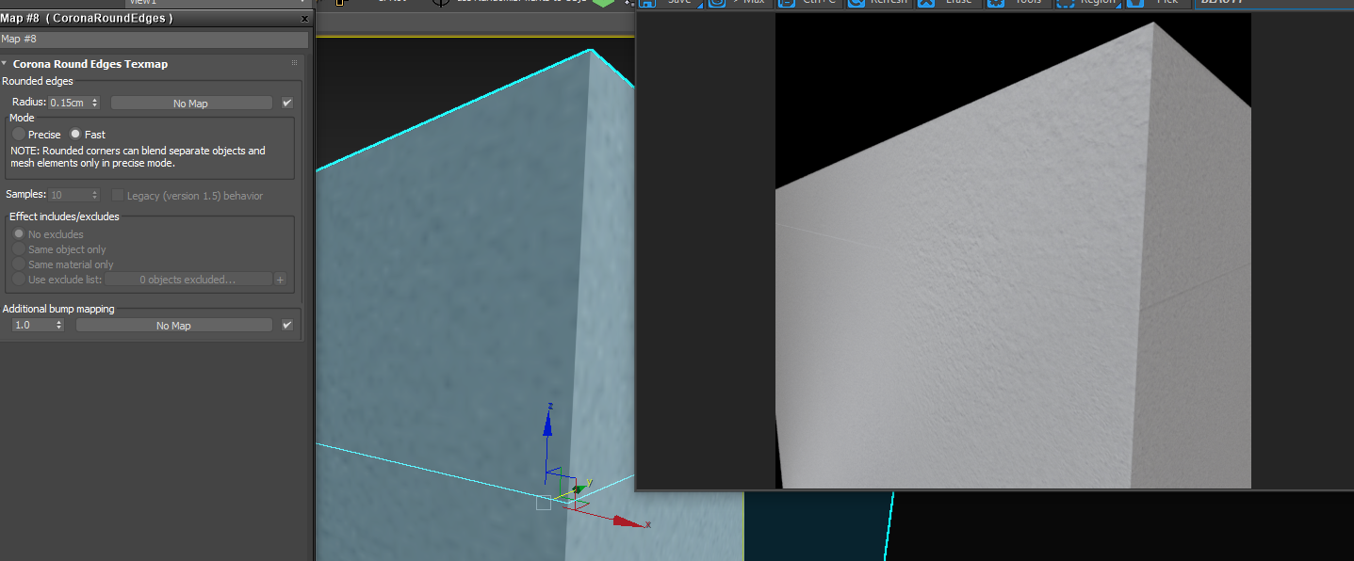Click the Additional bump mapping label

58,309
